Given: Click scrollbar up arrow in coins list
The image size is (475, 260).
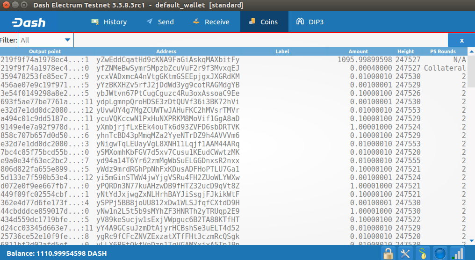Looking at the screenshot, I should pos(471,52).
